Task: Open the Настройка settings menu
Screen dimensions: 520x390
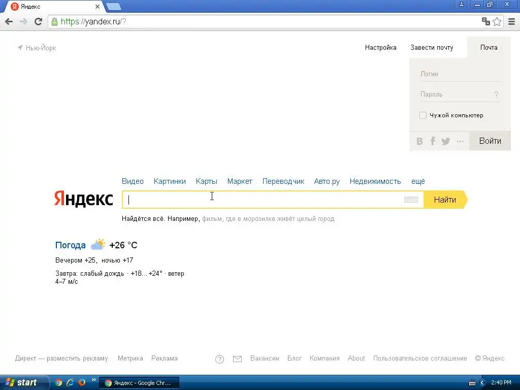Action: pos(381,47)
